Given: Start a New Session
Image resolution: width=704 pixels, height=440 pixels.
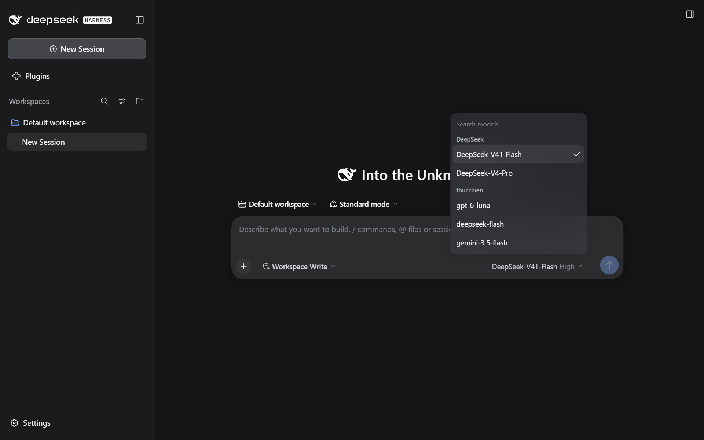Looking at the screenshot, I should (x=77, y=49).
